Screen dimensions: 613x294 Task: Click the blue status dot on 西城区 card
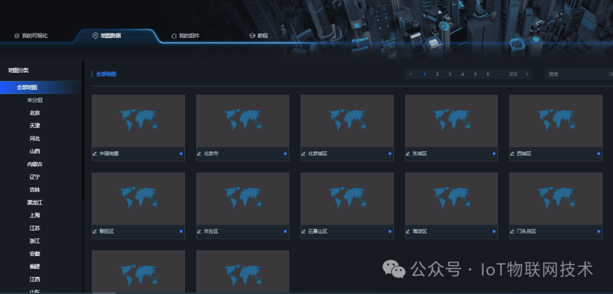pyautogui.click(x=599, y=154)
